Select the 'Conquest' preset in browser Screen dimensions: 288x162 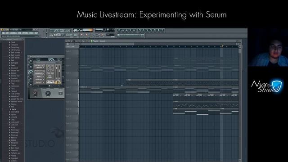click(14, 45)
